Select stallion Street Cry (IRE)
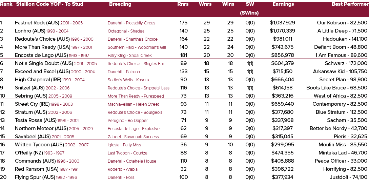This screenshot has height=187, width=369. point(32,104)
